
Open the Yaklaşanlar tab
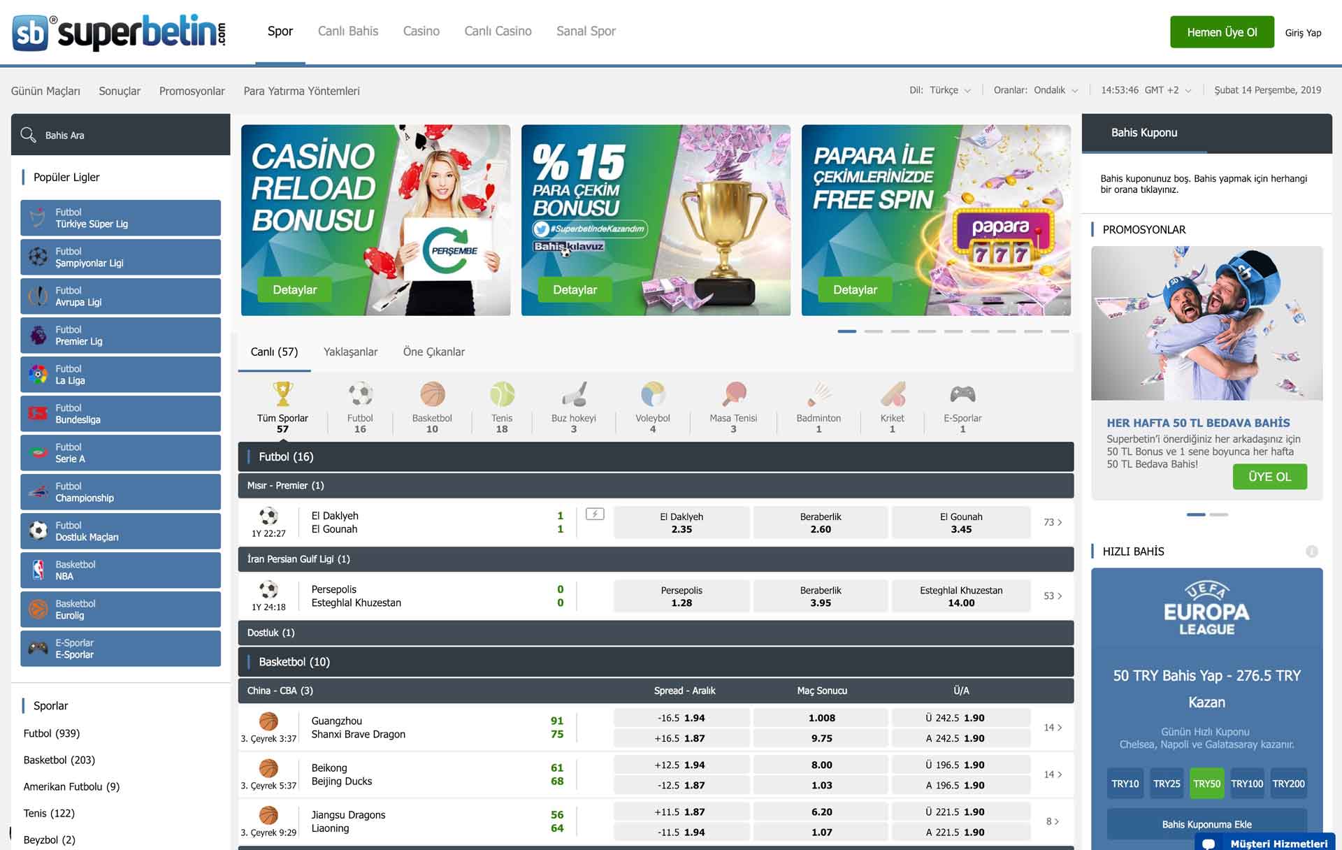tap(350, 352)
